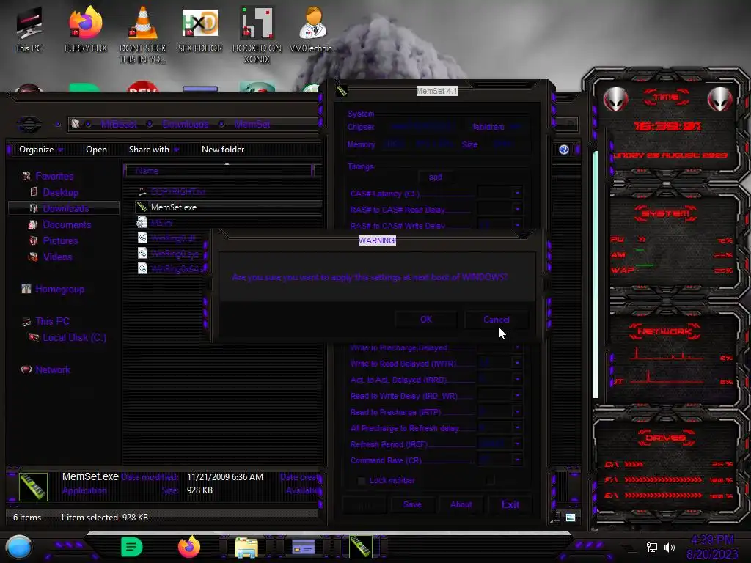Select Documents in Explorer sidebar
This screenshot has height=563, width=751.
[67, 224]
